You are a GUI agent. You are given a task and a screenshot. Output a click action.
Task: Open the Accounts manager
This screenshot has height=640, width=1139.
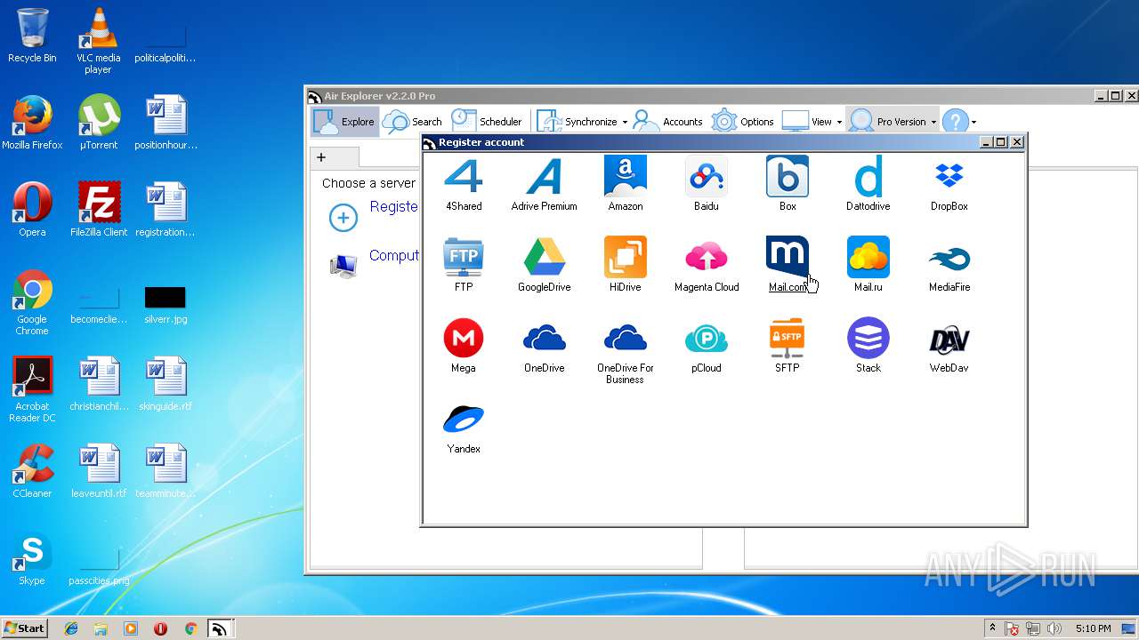point(668,122)
